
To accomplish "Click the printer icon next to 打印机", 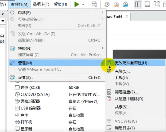I will pos(17,122).
